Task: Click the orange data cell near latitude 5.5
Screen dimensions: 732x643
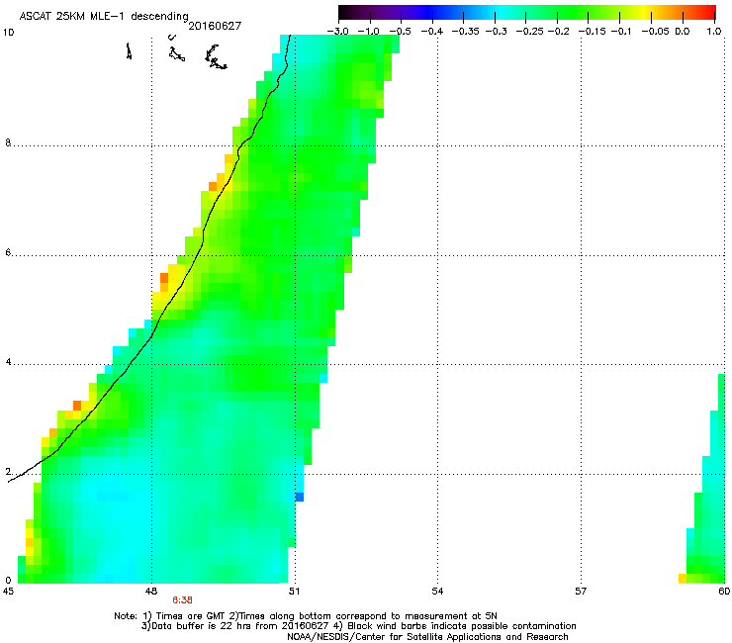Action: tap(164, 278)
